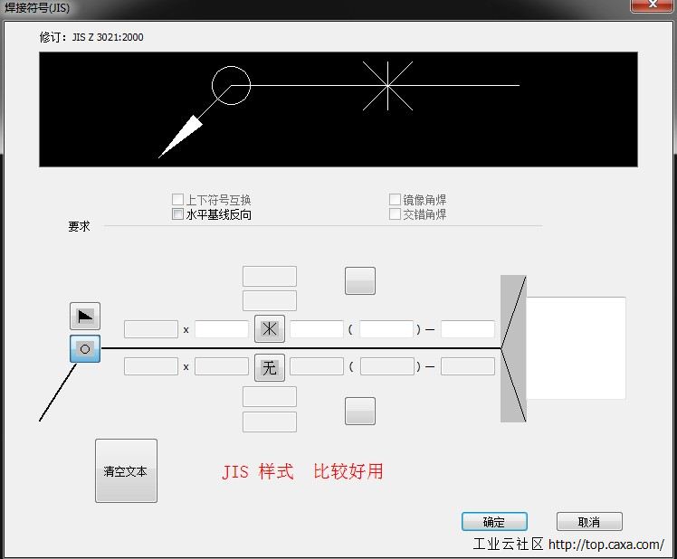The width and height of the screenshot is (677, 559).
Task: Click the lower field right after the x
Action: [222, 366]
